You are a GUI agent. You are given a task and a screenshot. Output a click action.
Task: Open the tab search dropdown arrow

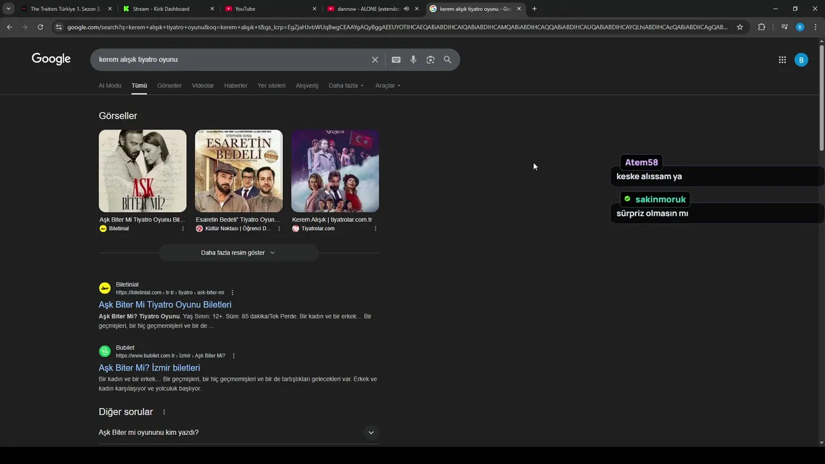point(8,9)
